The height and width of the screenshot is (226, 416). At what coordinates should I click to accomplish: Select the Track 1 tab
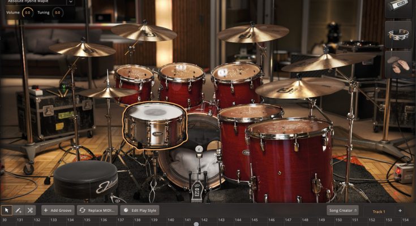pos(378,211)
